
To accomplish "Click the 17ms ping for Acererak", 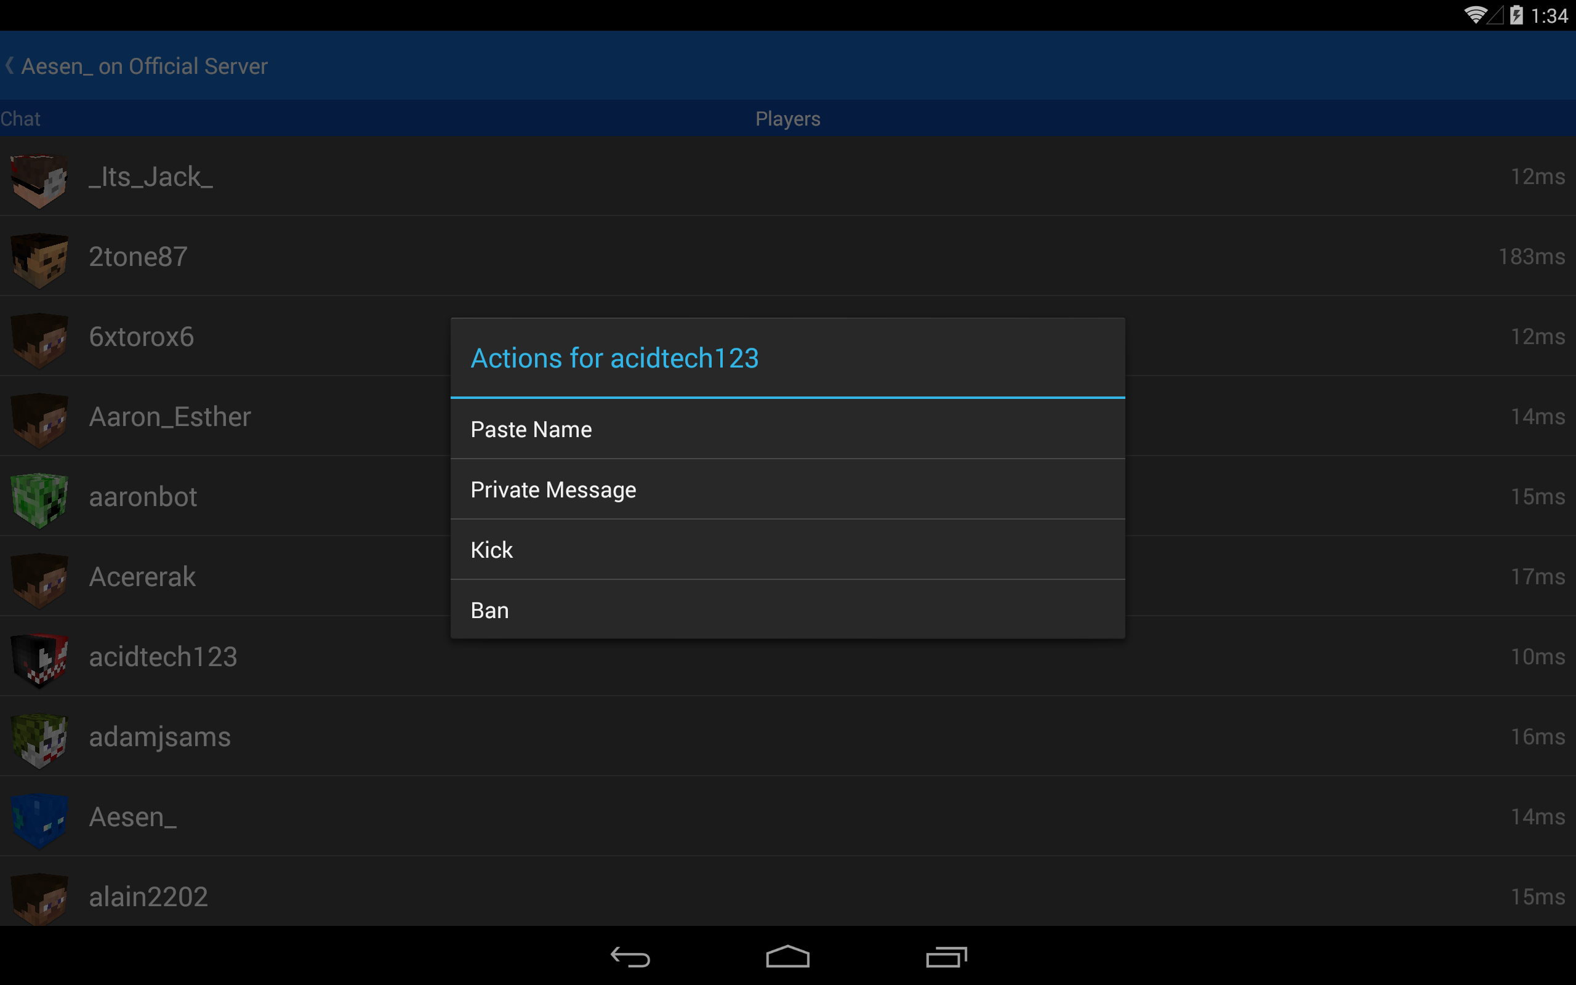I will point(1538,577).
